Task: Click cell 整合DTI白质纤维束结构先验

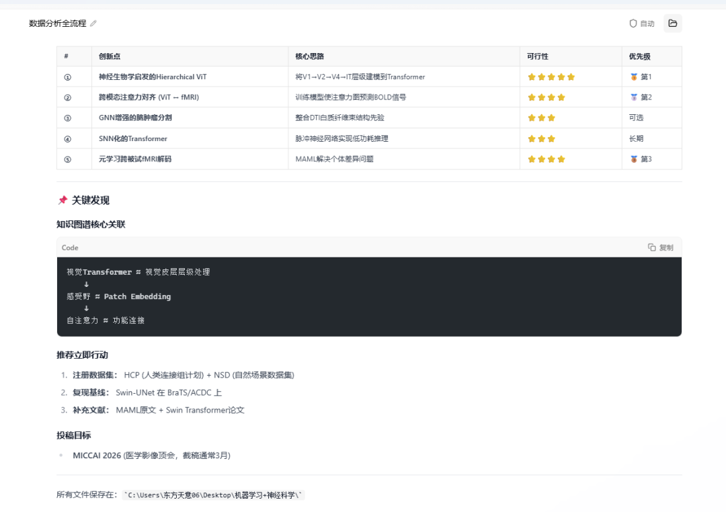Action: [340, 118]
